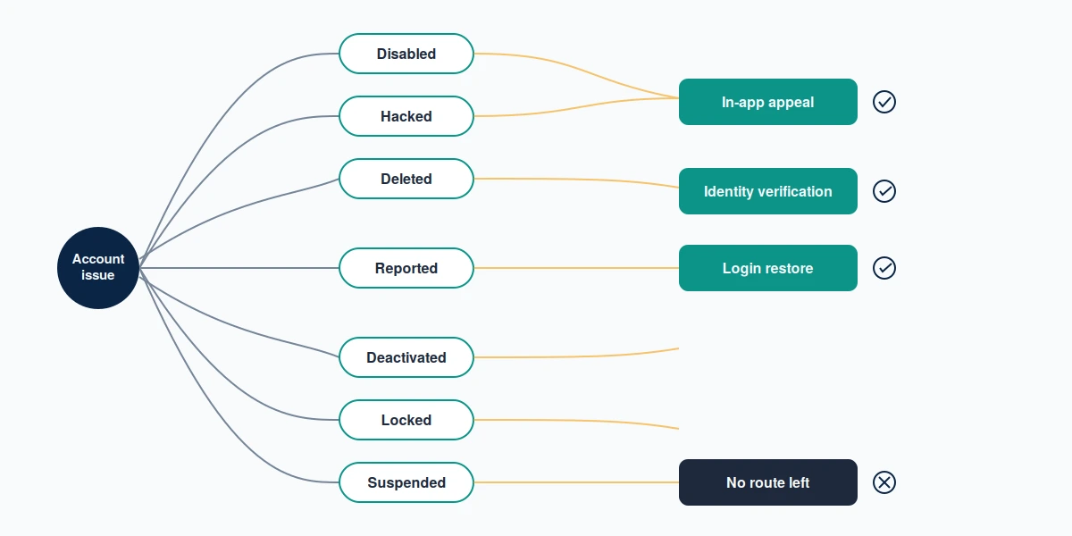The width and height of the screenshot is (1072, 536).
Task: Select the Disabled node
Action: pyautogui.click(x=406, y=54)
